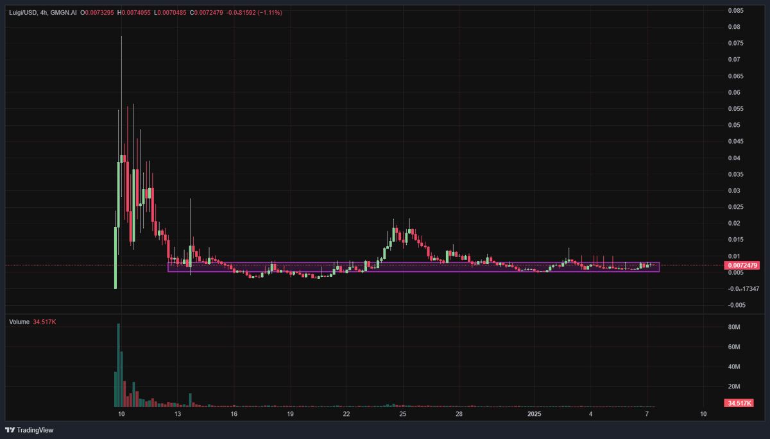
Task: Click the 0.025 price axis label
Action: click(735, 207)
